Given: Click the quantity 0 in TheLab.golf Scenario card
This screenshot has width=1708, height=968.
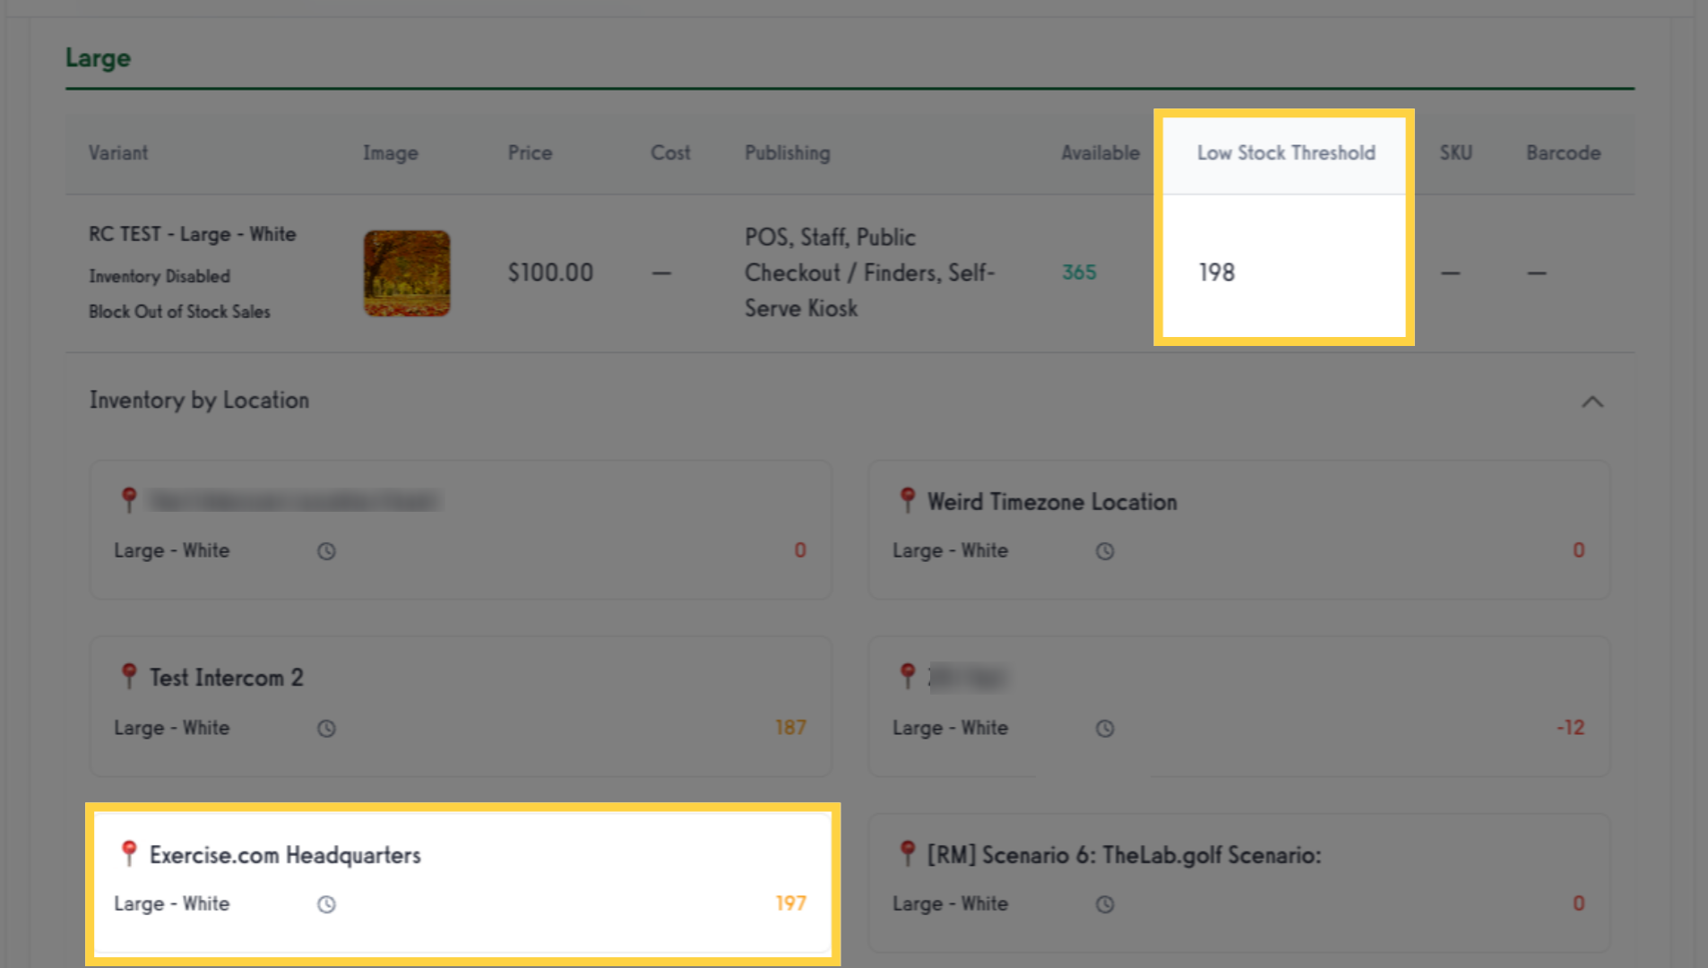Looking at the screenshot, I should pos(1578,903).
